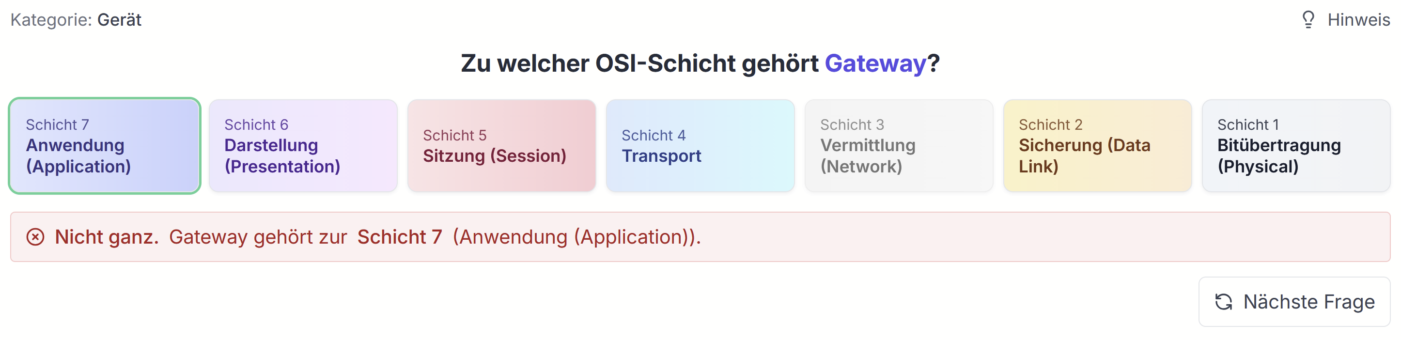Click 'Schicht 7' in the feedback message
Screen dimensions: 1401x340
(399, 237)
